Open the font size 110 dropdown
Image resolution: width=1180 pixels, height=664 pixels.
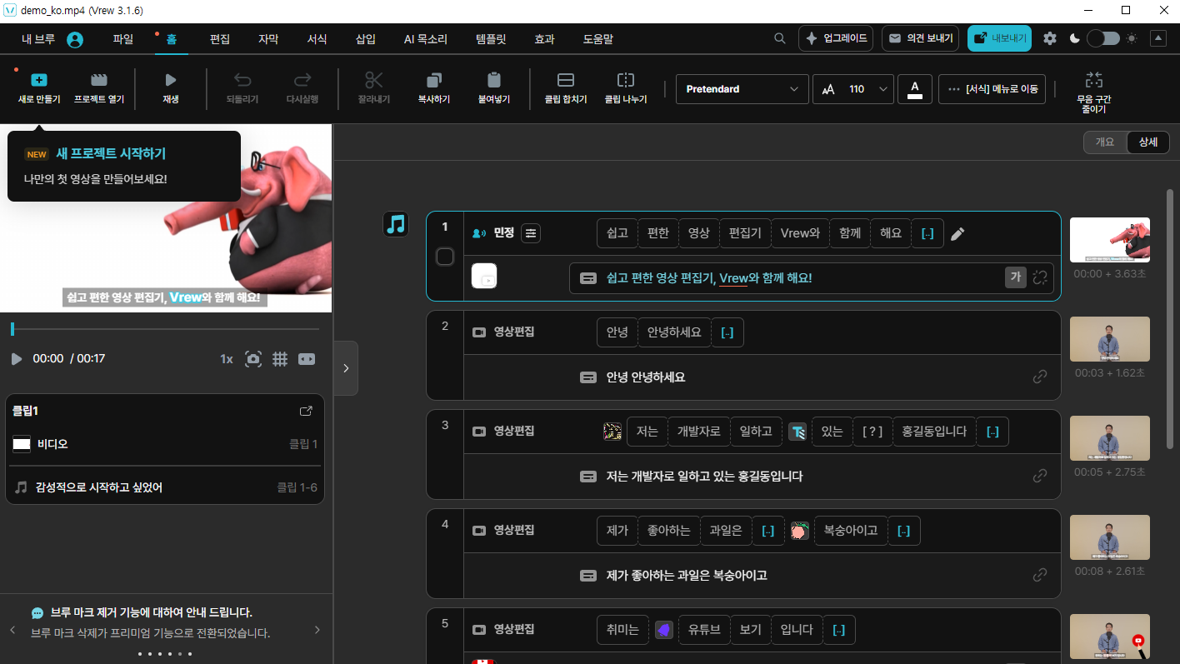853,89
